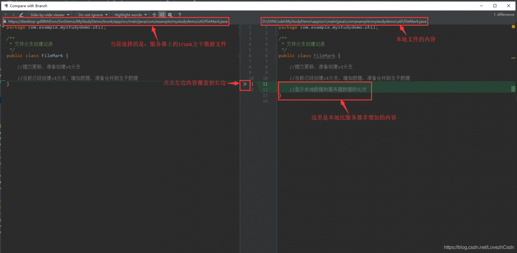This screenshot has width=517, height=253.
Task: Collapse class FileMark fold in right pane
Action: [277, 56]
